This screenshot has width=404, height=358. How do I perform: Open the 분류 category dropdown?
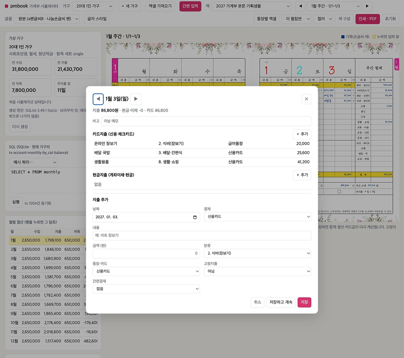click(x=258, y=253)
